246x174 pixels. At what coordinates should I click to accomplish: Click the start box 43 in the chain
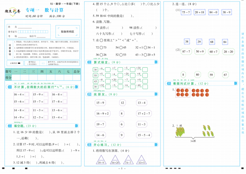click(x=95, y=81)
